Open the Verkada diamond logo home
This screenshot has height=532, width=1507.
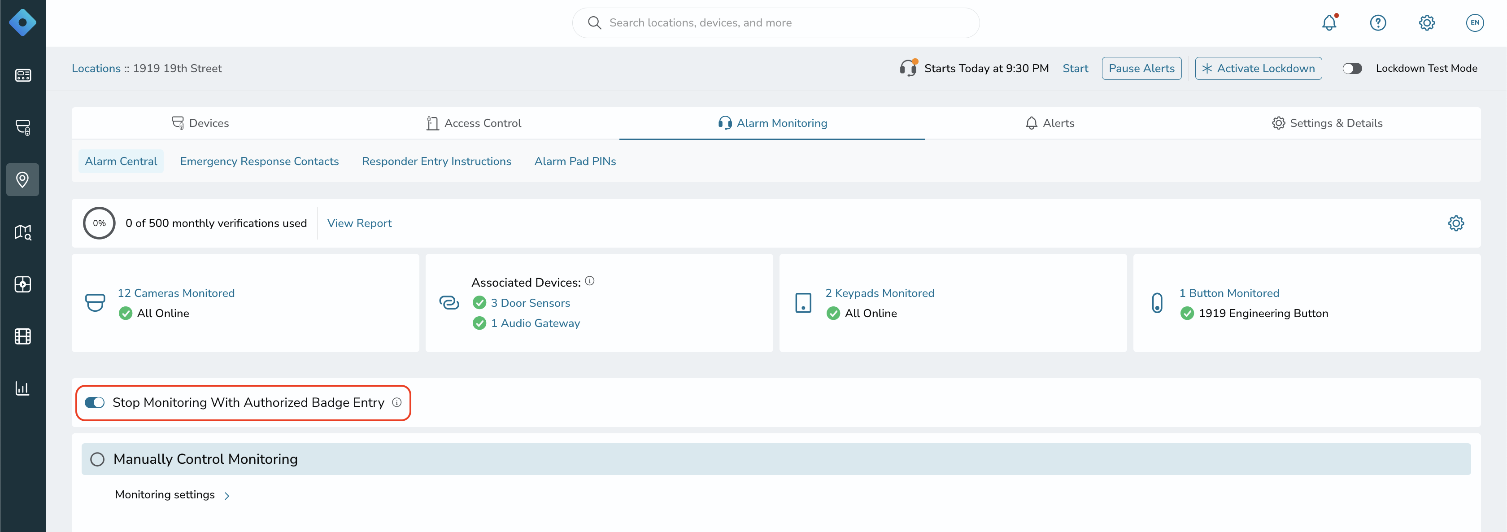point(22,23)
